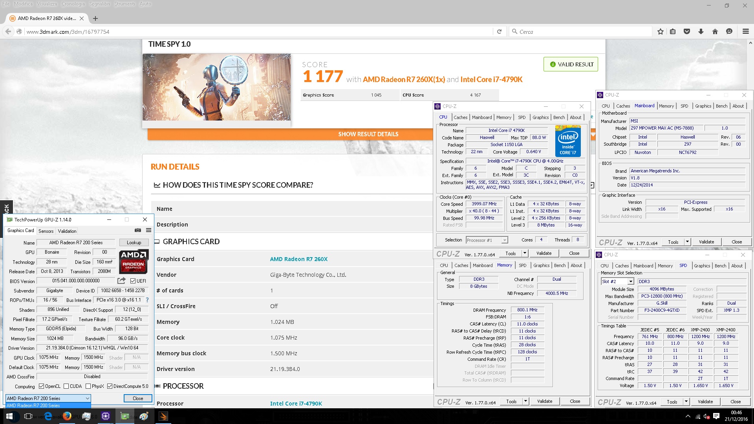Click the browser back arrow button
Screen dimensions: 754x424
coord(8,31)
